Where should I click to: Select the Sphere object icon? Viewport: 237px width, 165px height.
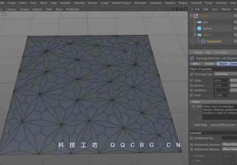pyautogui.click(x=199, y=29)
